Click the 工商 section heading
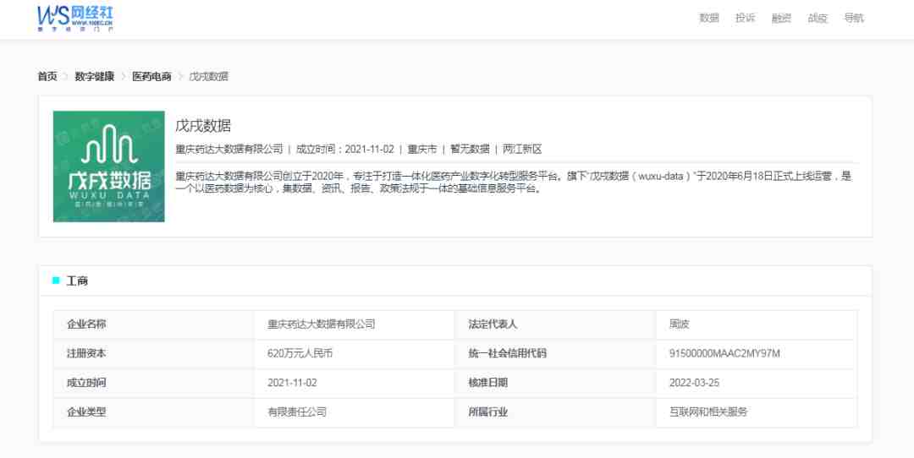This screenshot has height=458, width=914. click(77, 281)
